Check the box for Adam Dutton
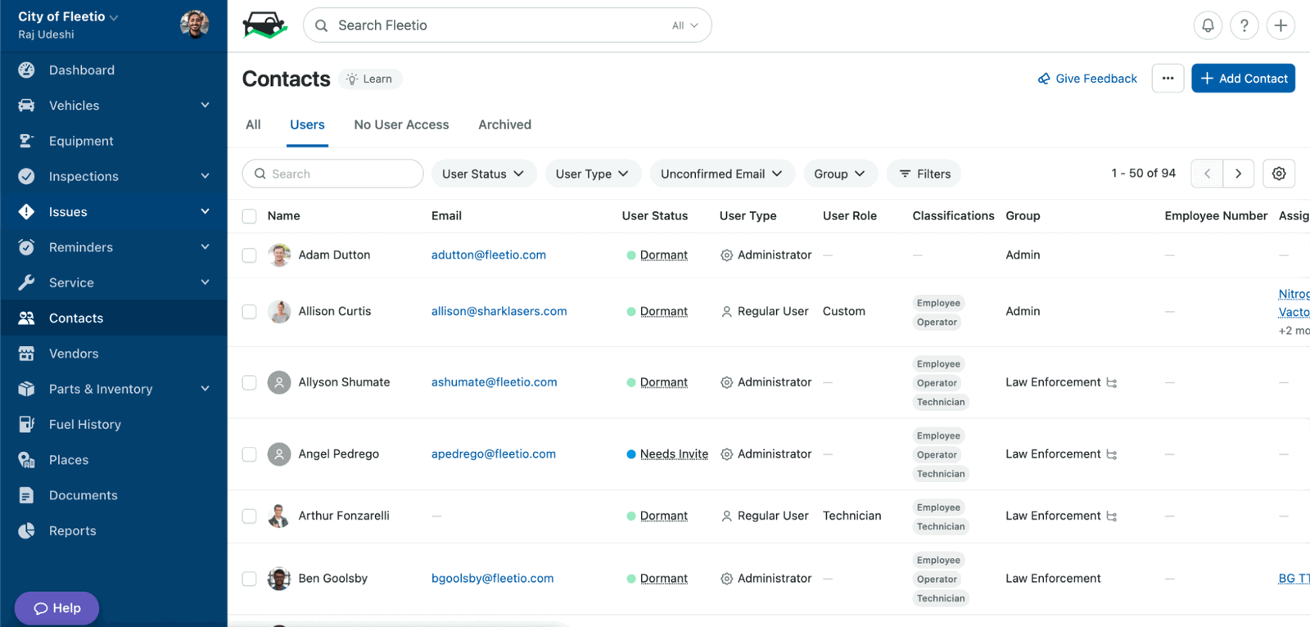The height and width of the screenshot is (627, 1310). (x=250, y=255)
